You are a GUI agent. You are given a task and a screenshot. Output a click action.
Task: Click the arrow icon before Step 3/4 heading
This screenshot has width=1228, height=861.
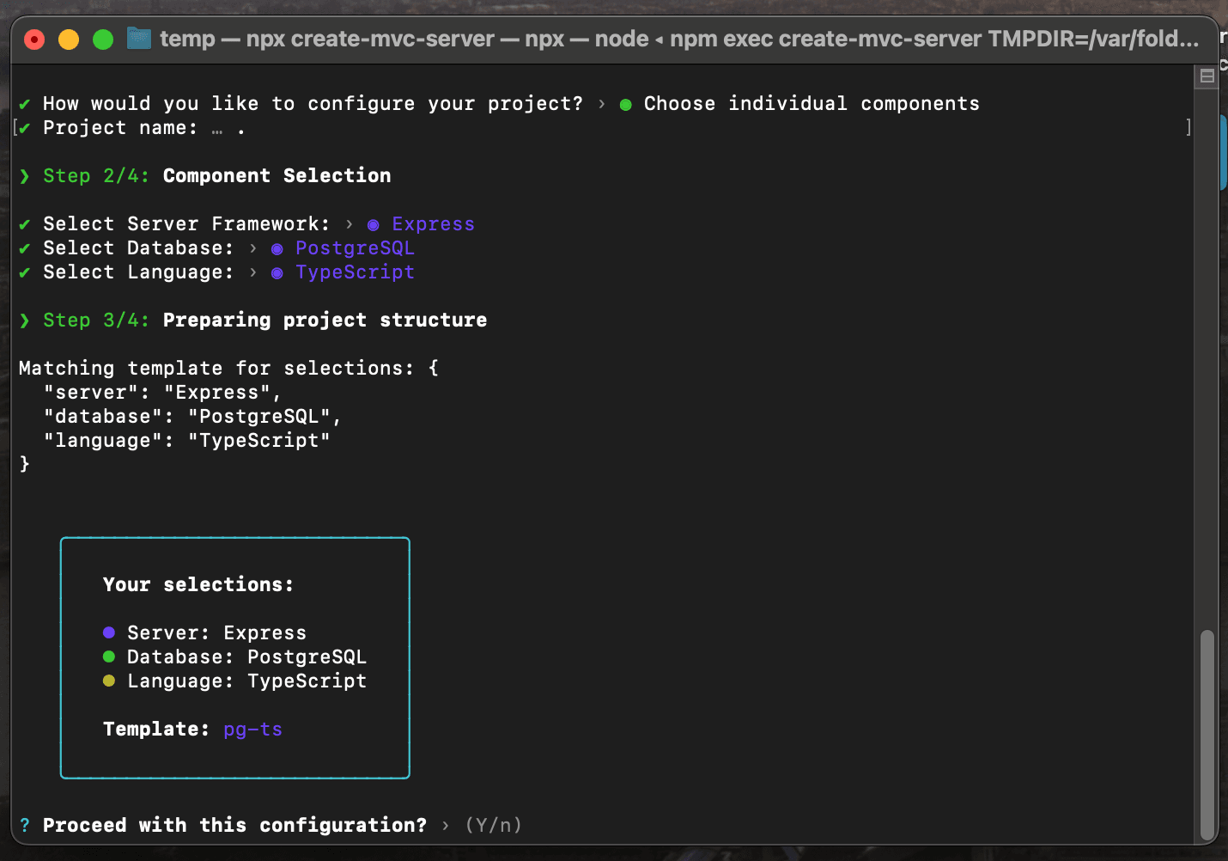pyautogui.click(x=24, y=320)
